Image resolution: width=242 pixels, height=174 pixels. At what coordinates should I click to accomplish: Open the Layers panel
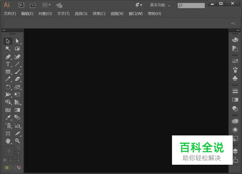(235, 151)
